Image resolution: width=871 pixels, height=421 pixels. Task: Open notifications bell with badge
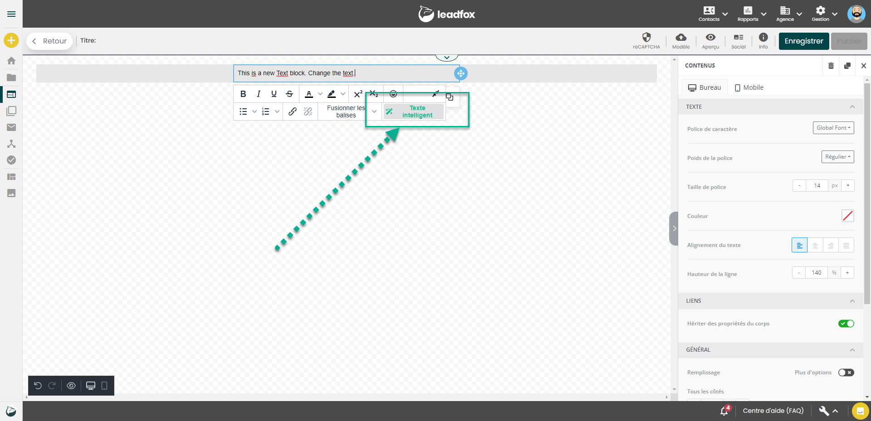pos(724,411)
